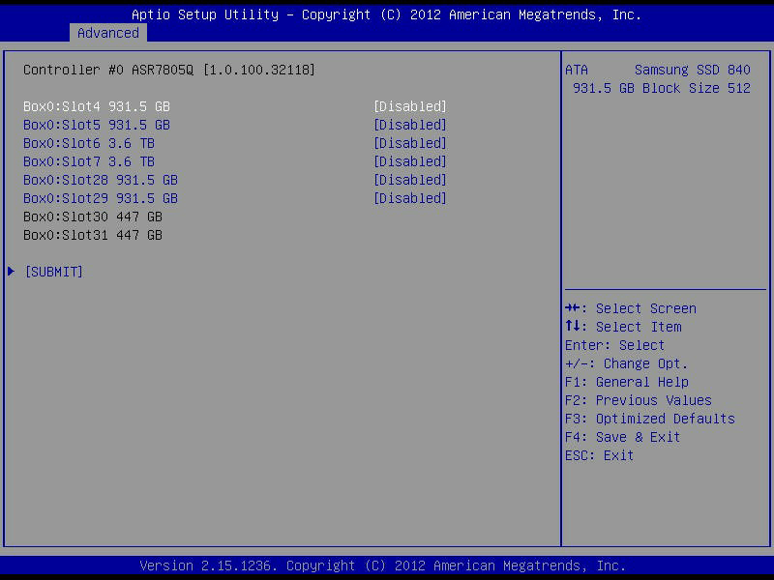774x580 pixels.
Task: Click the Version 2.15.1236 footer text
Action: pos(382,565)
